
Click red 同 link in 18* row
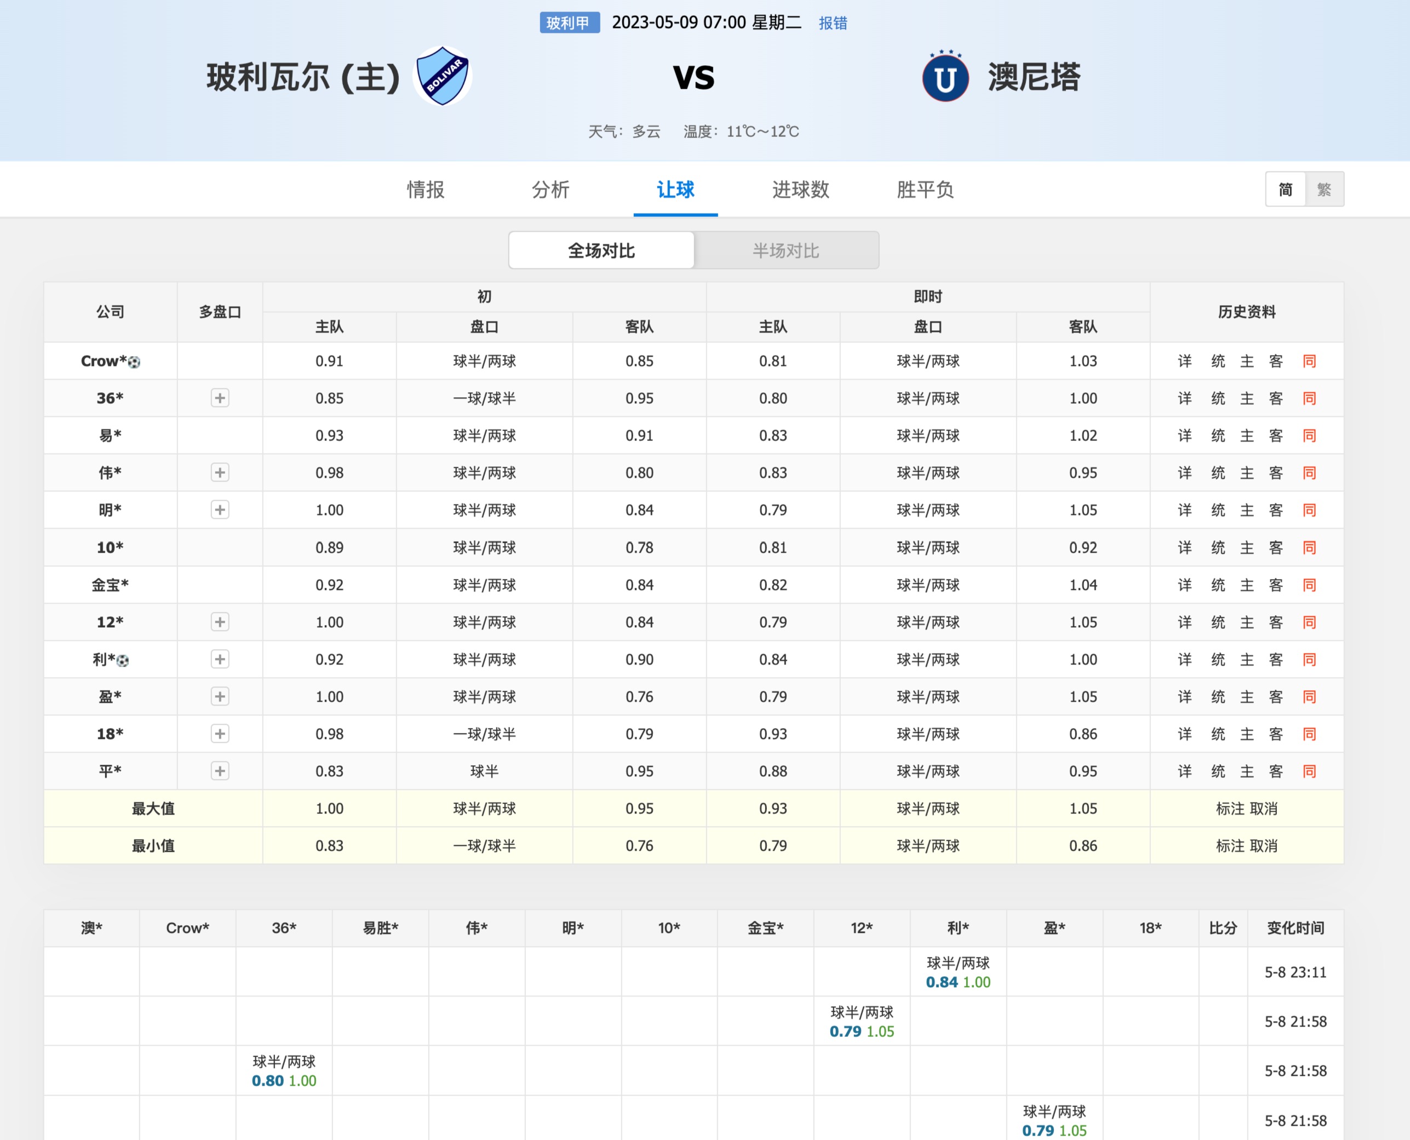1310,734
